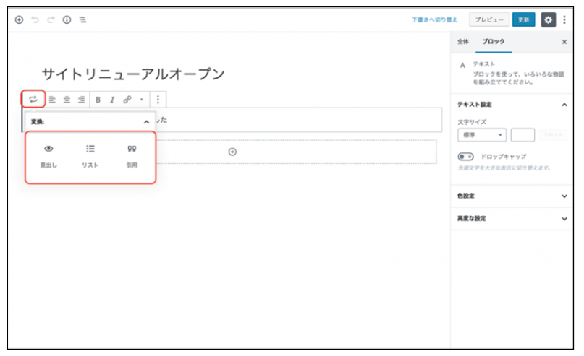The image size is (584, 356).
Task: Center-align text in block toolbar
Action: point(67,100)
